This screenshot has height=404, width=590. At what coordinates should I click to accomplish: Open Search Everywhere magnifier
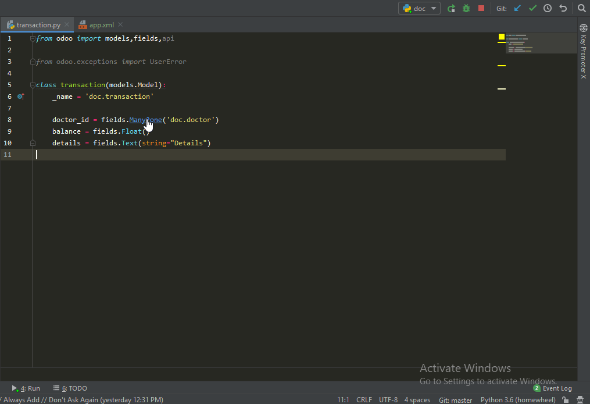(x=581, y=8)
